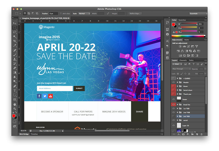Expand the social layer group

tap(177, 120)
